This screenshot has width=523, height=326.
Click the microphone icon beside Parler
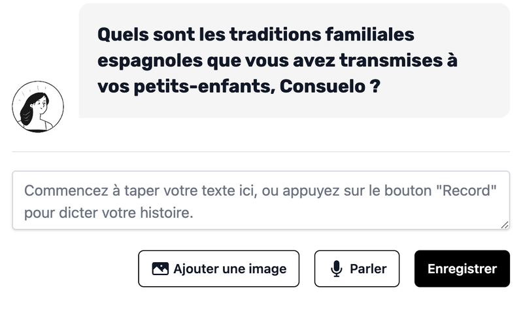[337, 269]
